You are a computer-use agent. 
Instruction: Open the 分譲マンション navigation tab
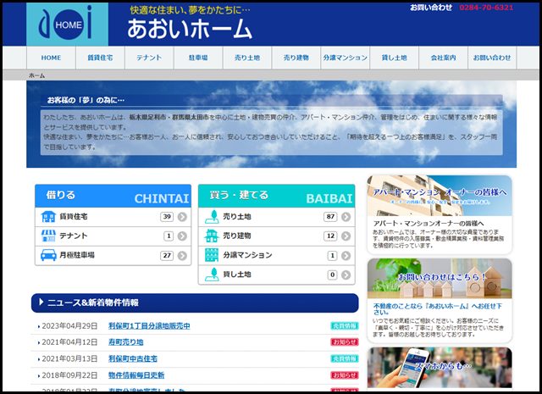[x=345, y=58]
